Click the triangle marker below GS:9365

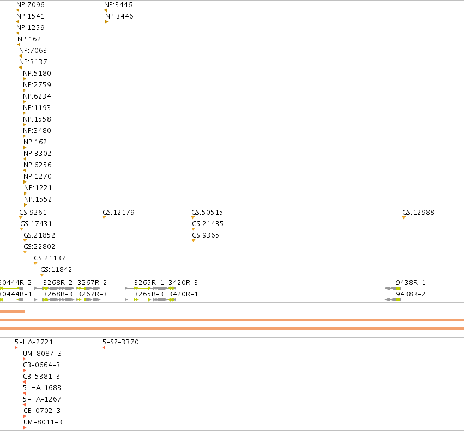point(194,241)
